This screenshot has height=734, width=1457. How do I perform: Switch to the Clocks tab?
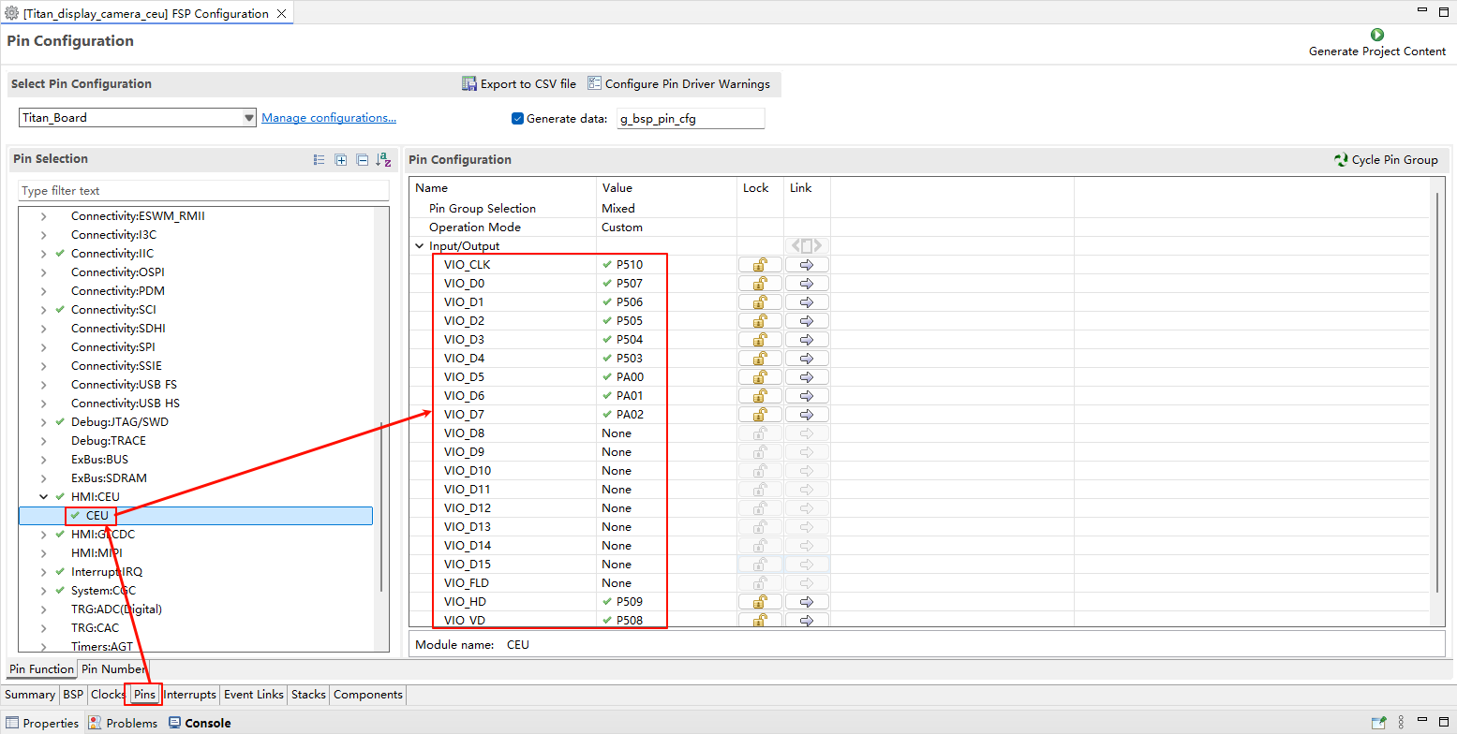point(107,695)
